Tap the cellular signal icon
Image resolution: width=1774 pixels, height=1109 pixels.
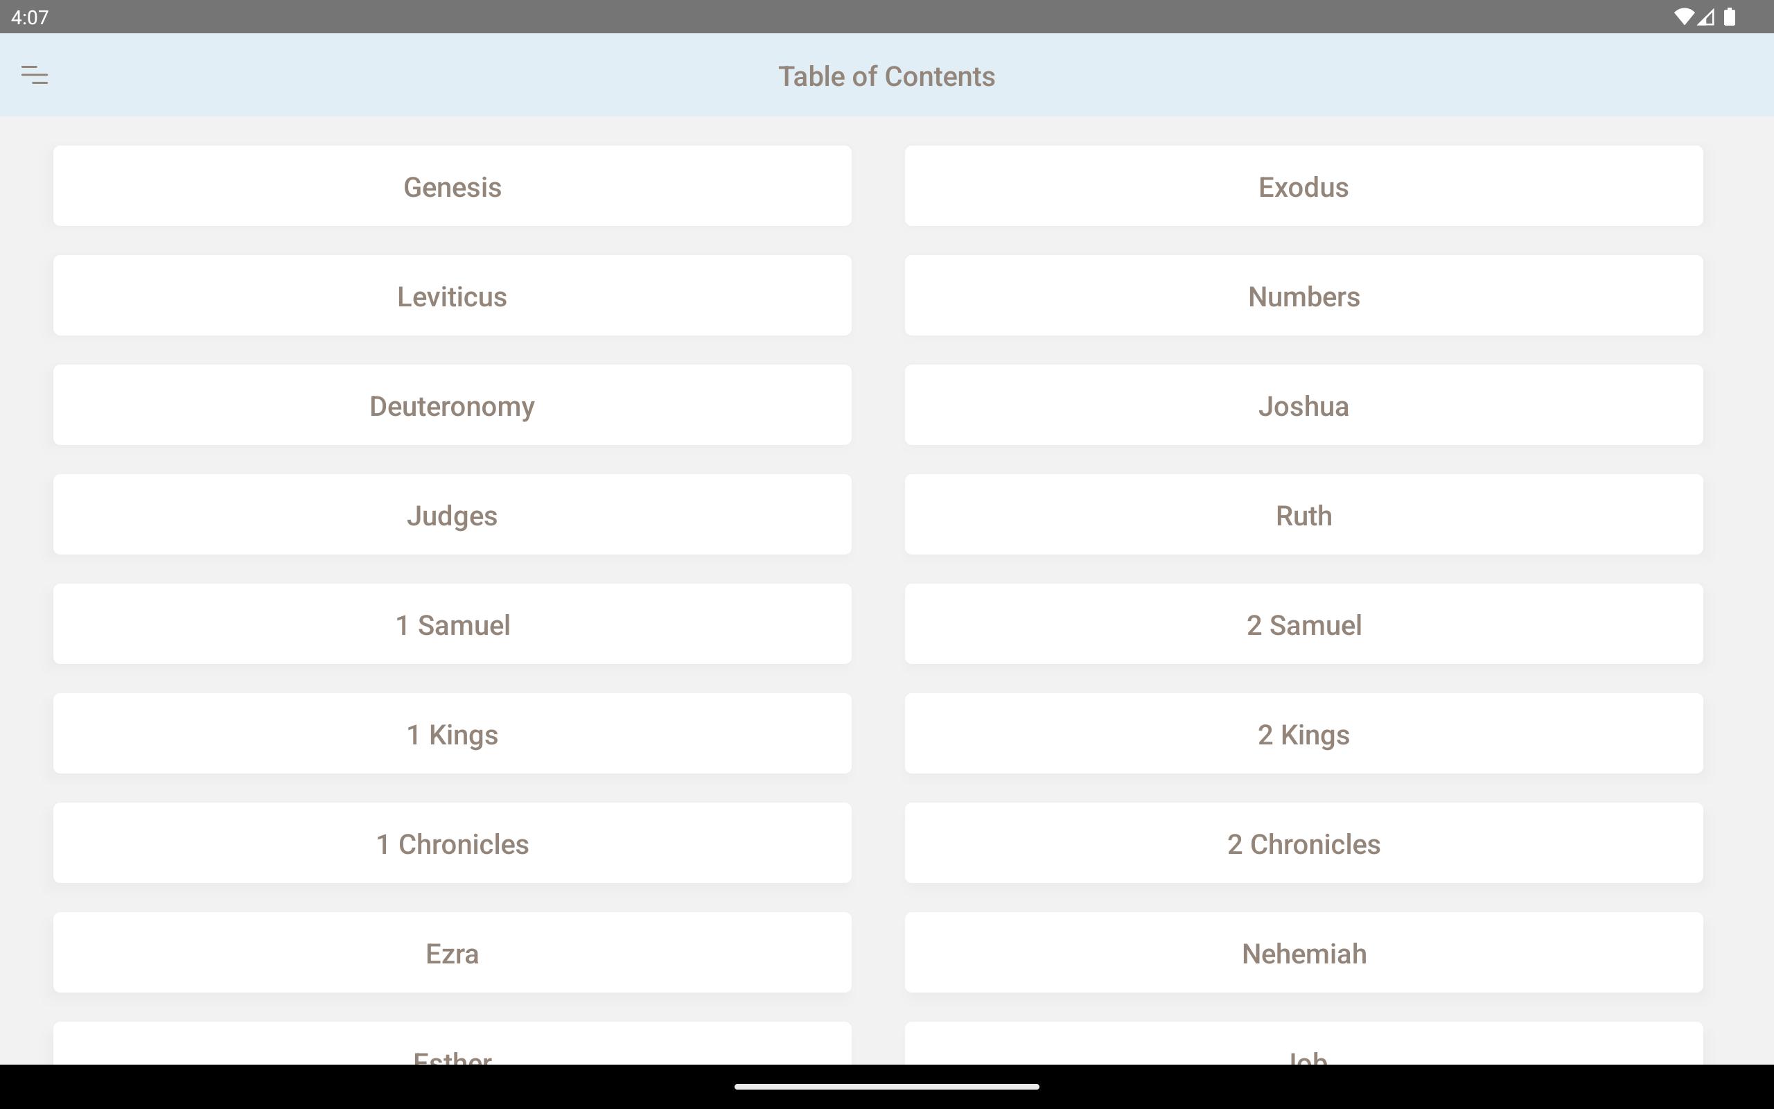[1706, 17]
